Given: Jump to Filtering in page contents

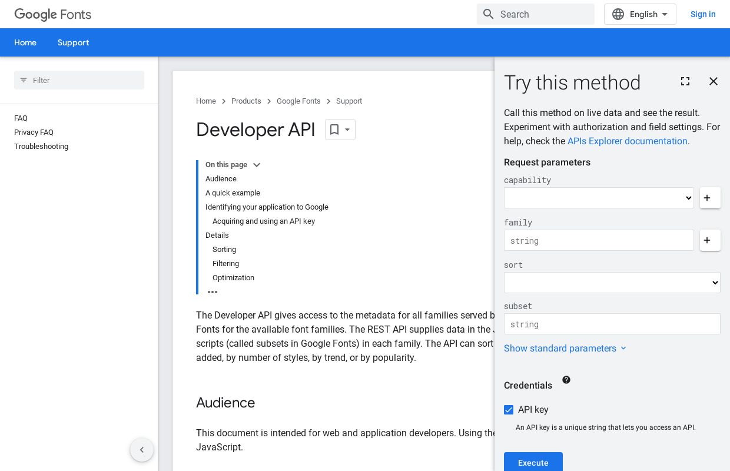Looking at the screenshot, I should [225, 264].
